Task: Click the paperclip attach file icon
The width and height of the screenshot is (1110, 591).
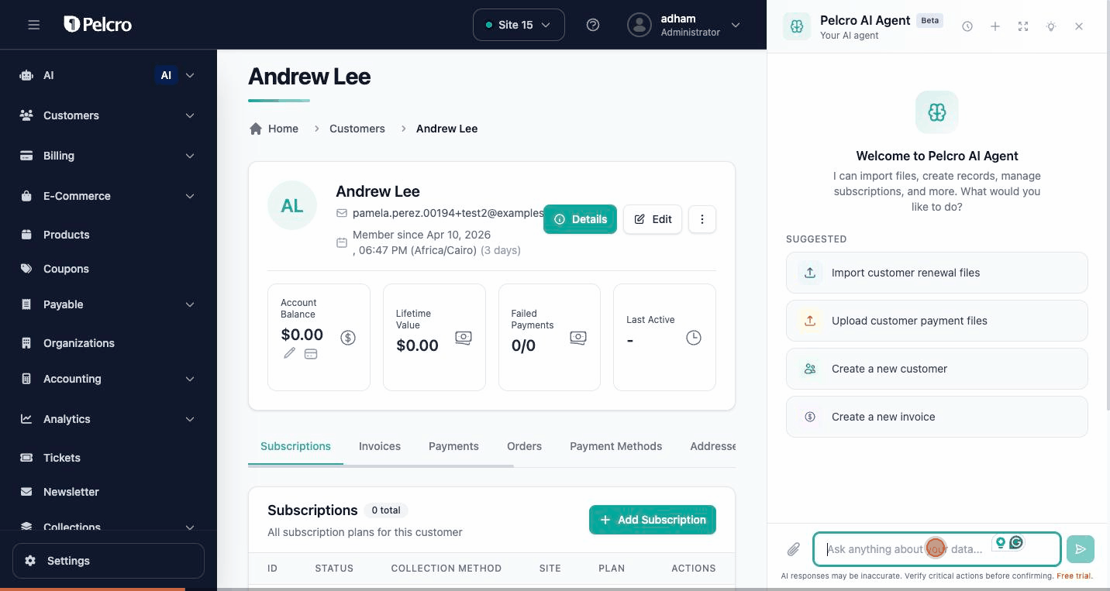Action: point(793,549)
